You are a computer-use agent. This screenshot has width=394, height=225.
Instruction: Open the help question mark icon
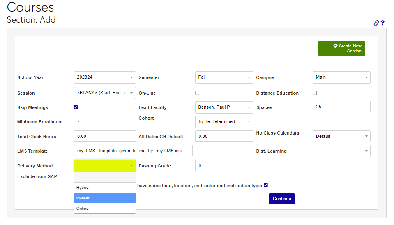[x=382, y=23]
